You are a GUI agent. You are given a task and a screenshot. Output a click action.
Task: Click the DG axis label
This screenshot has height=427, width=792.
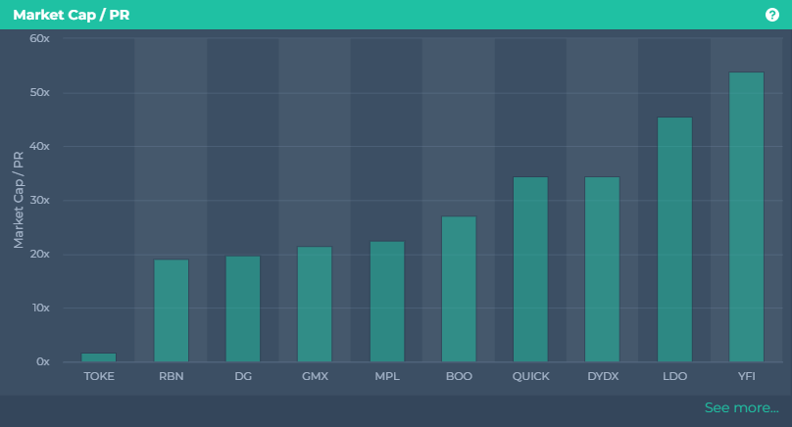pyautogui.click(x=243, y=376)
